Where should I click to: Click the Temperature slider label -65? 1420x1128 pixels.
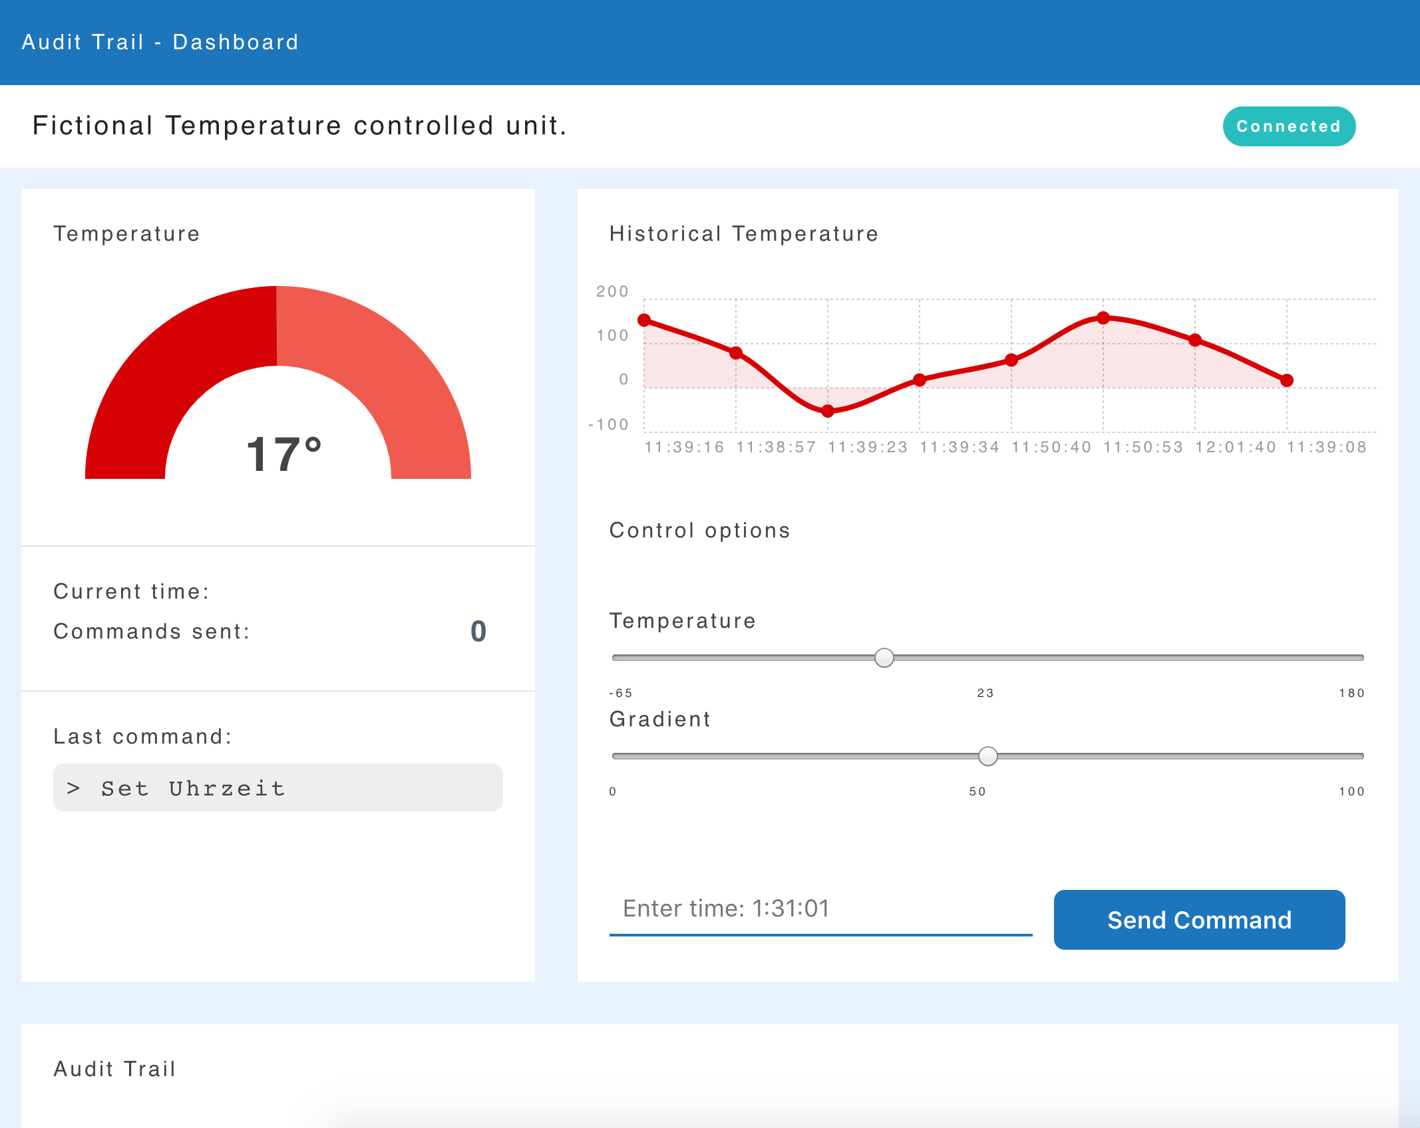pos(621,693)
